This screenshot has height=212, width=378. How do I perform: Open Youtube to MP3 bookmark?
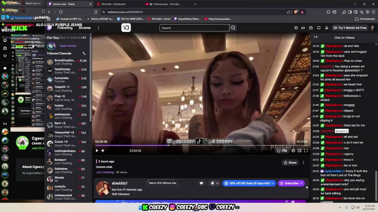click(x=69, y=19)
